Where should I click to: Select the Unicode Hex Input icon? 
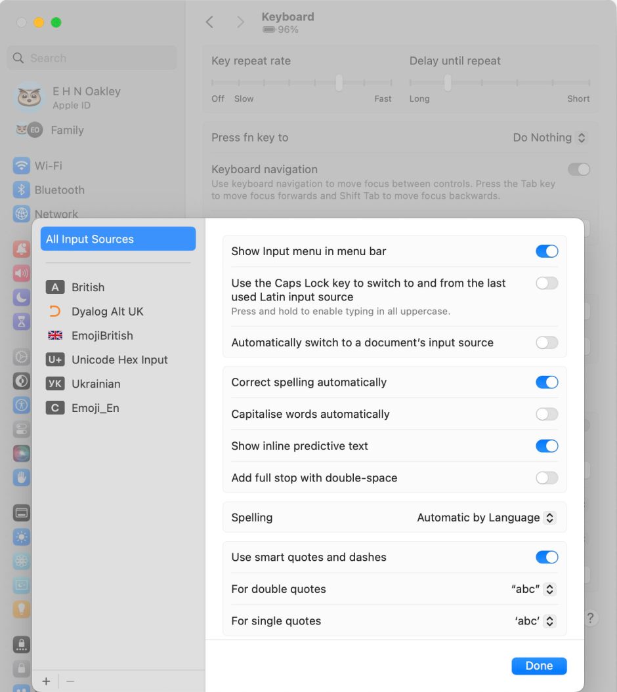coord(55,359)
